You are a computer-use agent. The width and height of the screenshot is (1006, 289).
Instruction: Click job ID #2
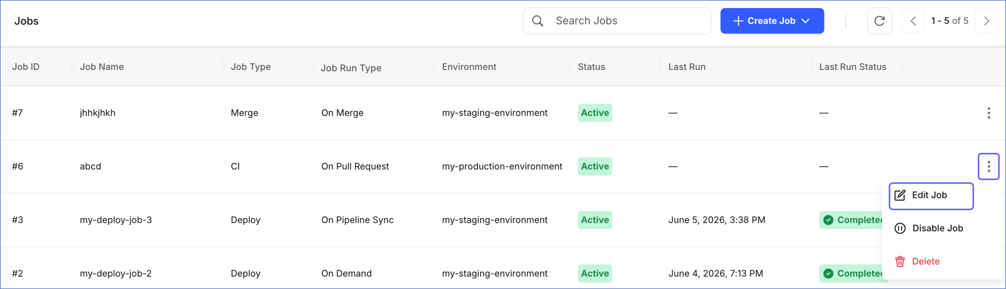[x=18, y=274]
